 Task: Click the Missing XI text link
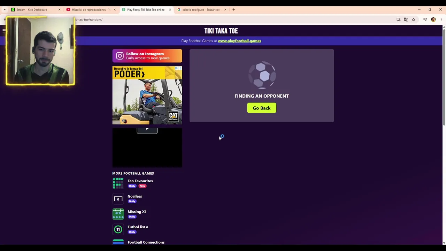[x=137, y=212]
